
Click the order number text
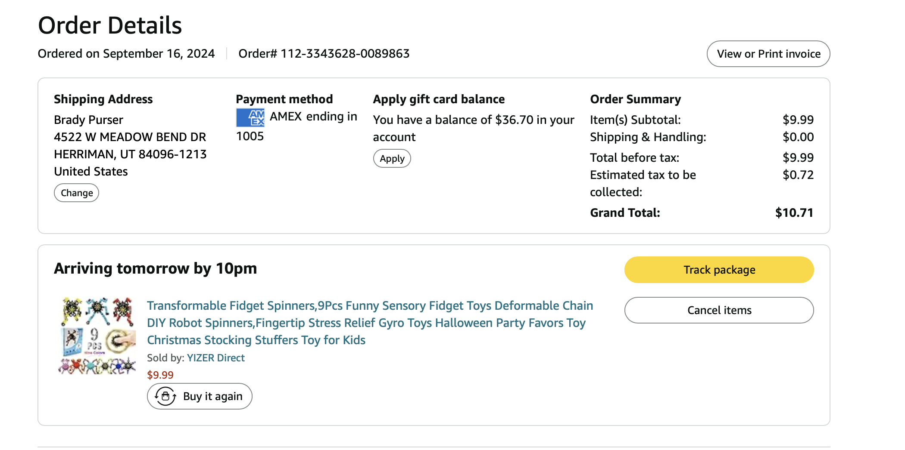tap(324, 54)
